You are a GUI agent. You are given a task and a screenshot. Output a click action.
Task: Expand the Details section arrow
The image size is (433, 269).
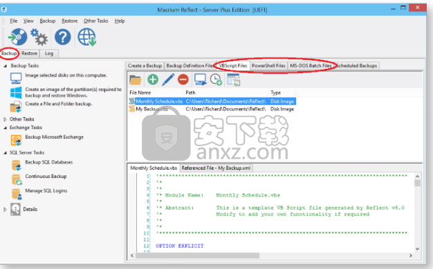5,210
